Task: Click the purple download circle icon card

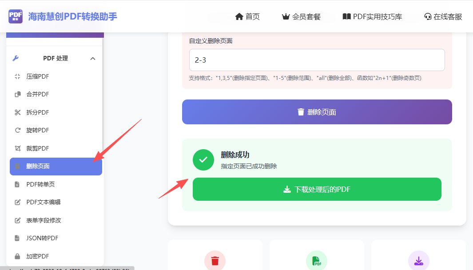Action: pos(419,261)
